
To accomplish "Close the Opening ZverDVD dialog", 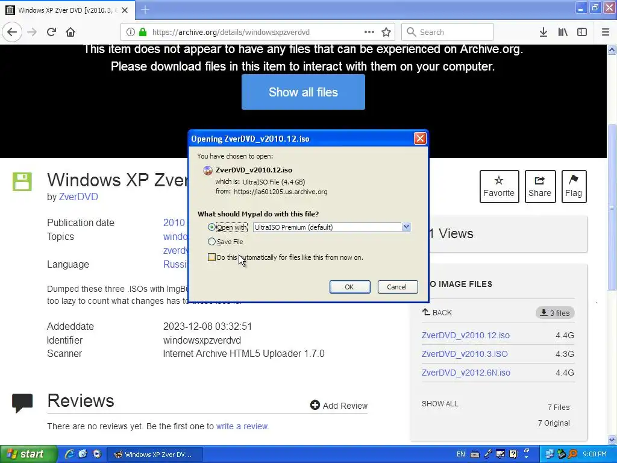I will 420,139.
